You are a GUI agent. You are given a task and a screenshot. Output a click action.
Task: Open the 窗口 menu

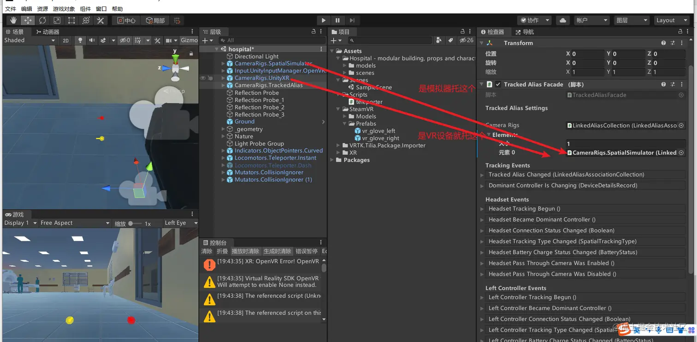[x=101, y=9]
